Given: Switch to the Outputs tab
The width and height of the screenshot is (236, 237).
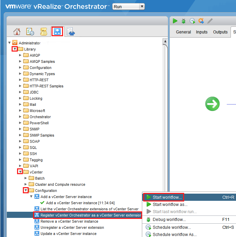Looking at the screenshot, I should pos(220,32).
